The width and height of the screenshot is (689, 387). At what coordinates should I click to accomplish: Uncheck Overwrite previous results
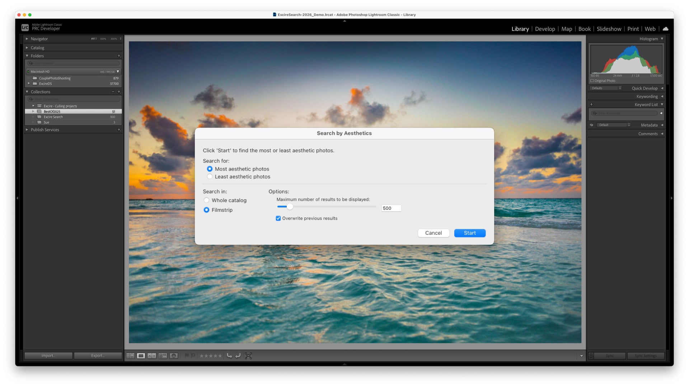[x=278, y=218]
